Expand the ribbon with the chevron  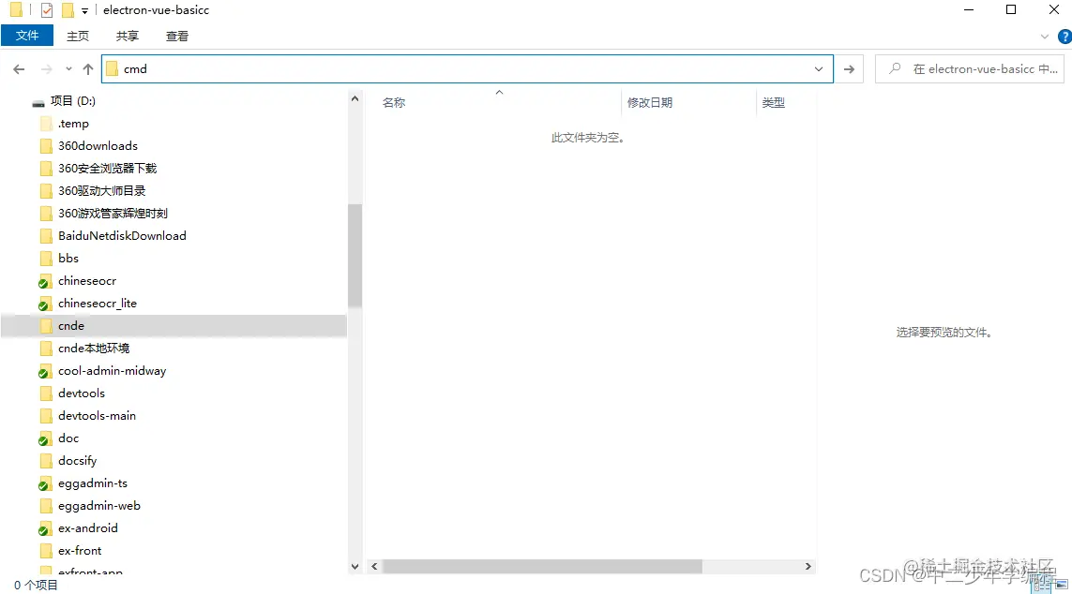pos(1045,37)
